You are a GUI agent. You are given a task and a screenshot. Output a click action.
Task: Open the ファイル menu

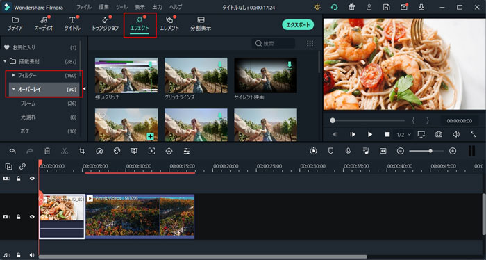pos(84,7)
